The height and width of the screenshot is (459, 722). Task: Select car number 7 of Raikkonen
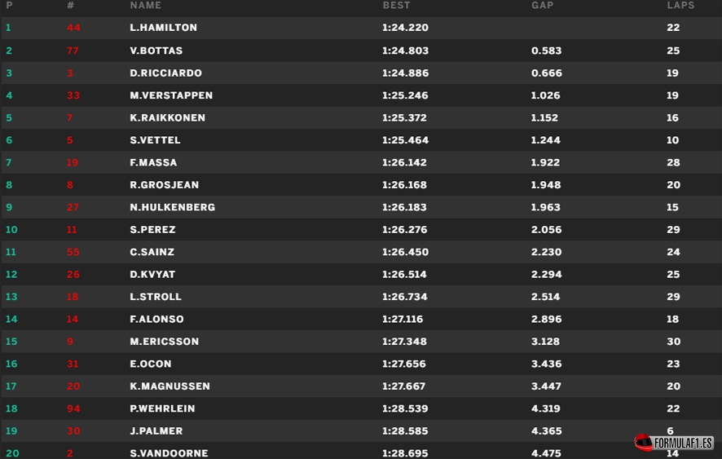(69, 117)
